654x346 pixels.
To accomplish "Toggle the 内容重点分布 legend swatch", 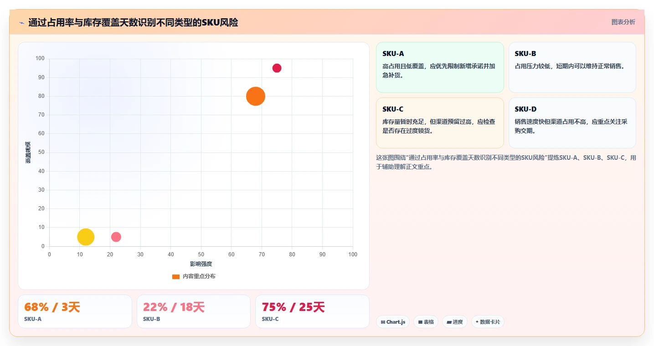I will tap(176, 276).
